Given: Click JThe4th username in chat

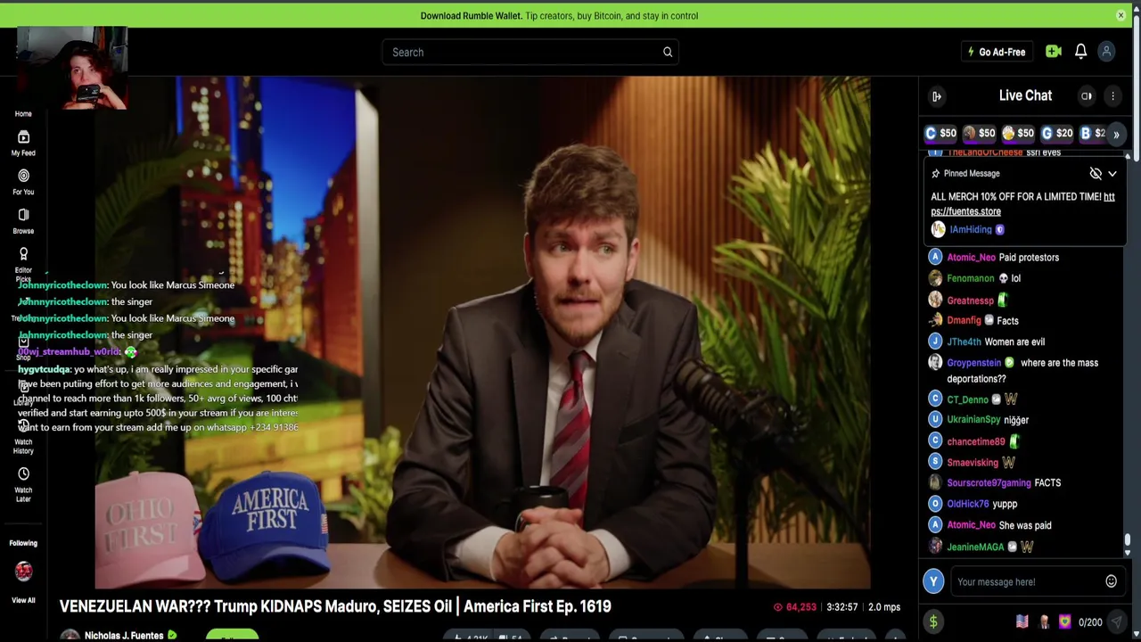Looking at the screenshot, I should (964, 342).
